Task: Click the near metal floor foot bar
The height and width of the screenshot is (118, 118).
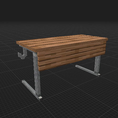Action: [x=32, y=90]
